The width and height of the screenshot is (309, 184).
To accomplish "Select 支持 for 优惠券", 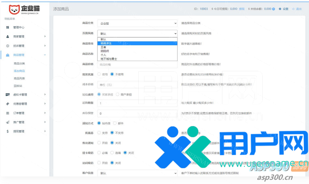I will pos(99,133).
